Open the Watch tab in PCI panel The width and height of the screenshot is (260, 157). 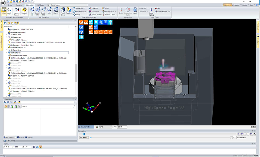[x=20, y=137]
